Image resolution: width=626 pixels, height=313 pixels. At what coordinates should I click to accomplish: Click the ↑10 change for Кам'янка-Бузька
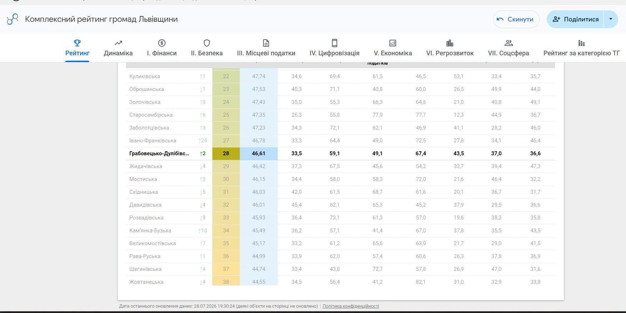203,231
